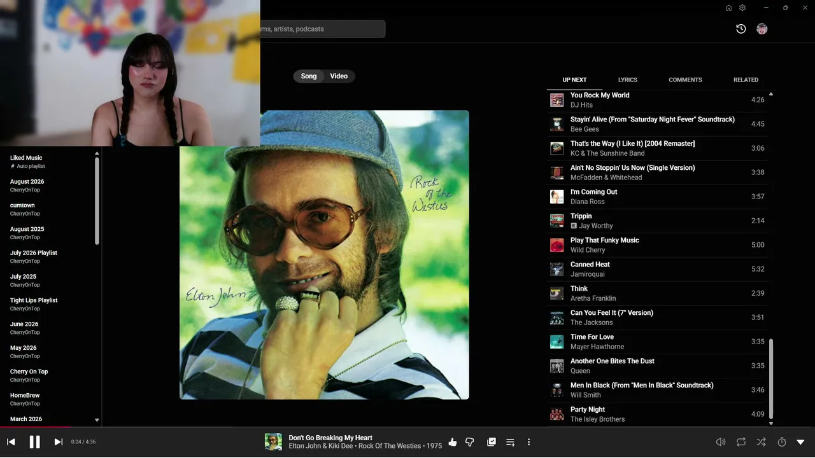Viewport: 815px width, 458px height.
Task: Play You Rock My World from queue
Action: click(658, 100)
